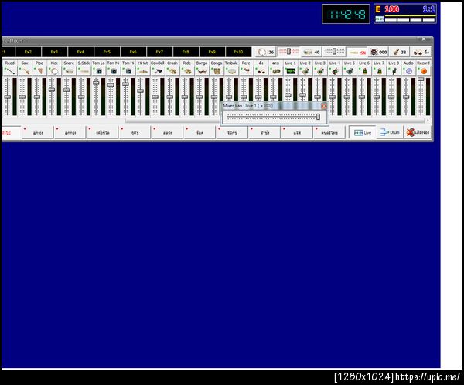Image resolution: width=464 pixels, height=385 pixels.
Task: Click the drumstick SN toolbar button
Action: tap(357, 53)
